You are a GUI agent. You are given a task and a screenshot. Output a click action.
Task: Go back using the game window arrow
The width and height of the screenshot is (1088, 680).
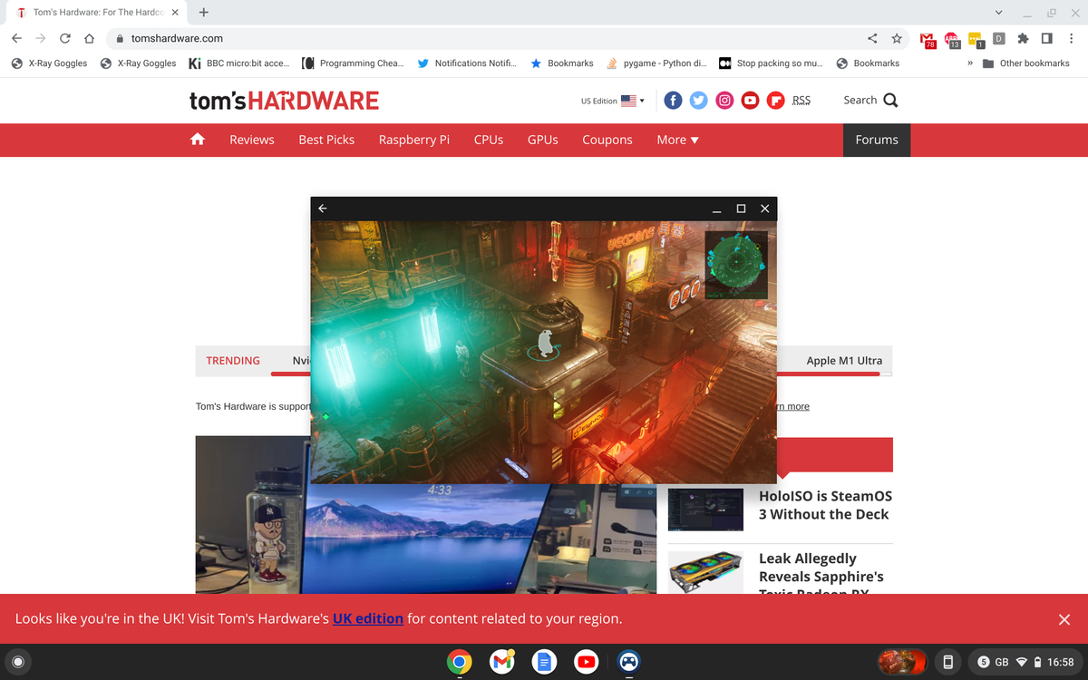(x=322, y=209)
